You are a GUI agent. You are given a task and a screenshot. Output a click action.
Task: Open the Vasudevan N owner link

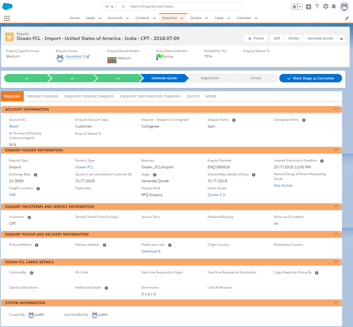[x=76, y=56]
